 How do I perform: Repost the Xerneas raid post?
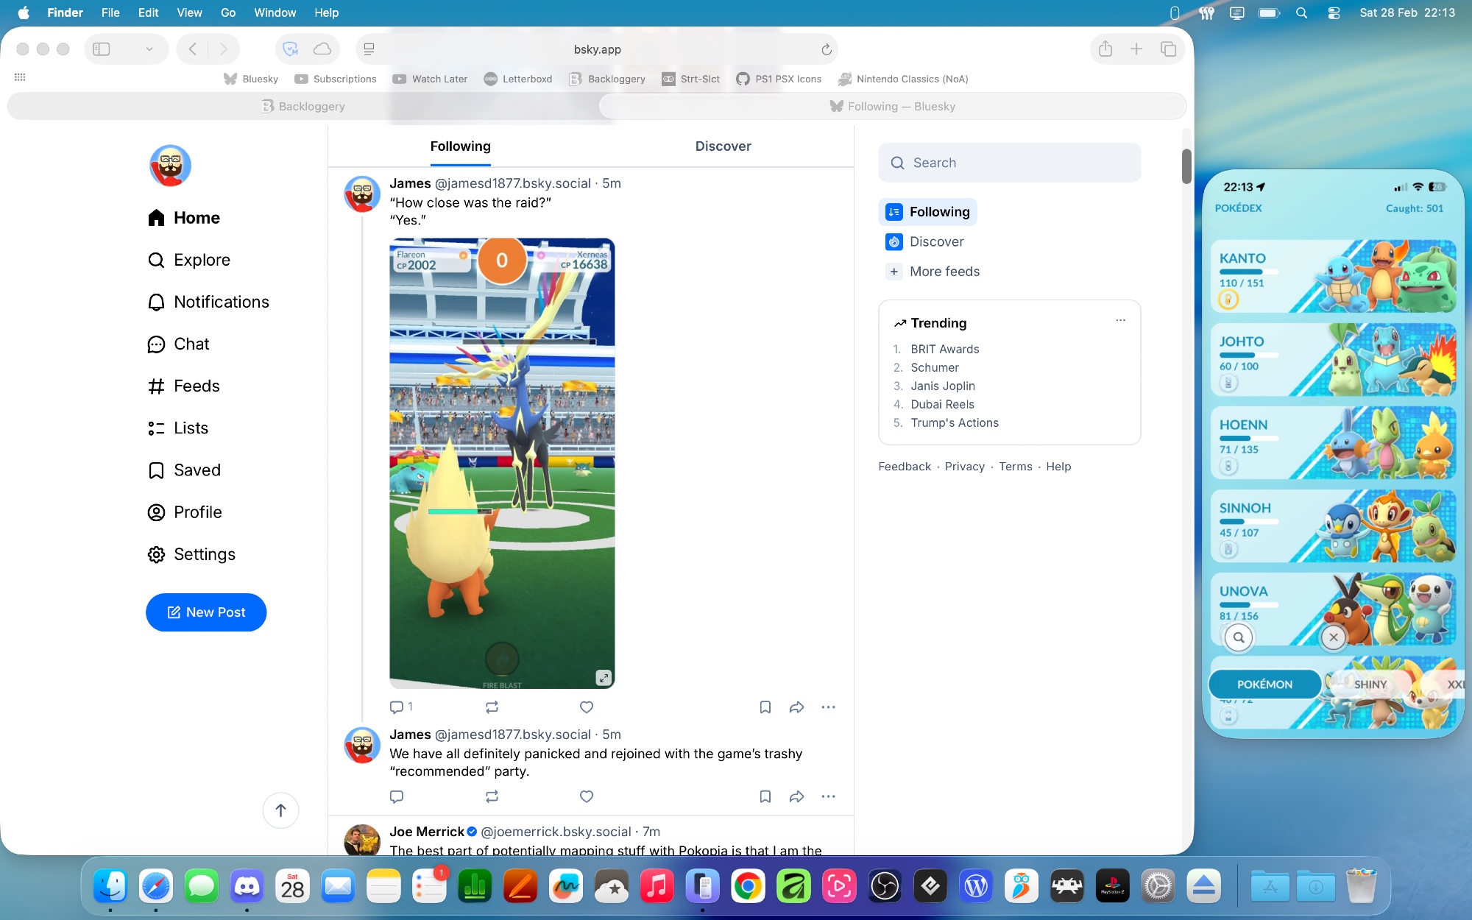(x=492, y=707)
